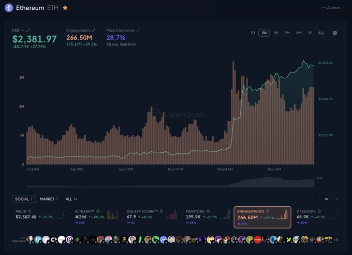Click the 5d avg. lead time text
The height and width of the screenshot is (255, 352).
click(x=121, y=44)
